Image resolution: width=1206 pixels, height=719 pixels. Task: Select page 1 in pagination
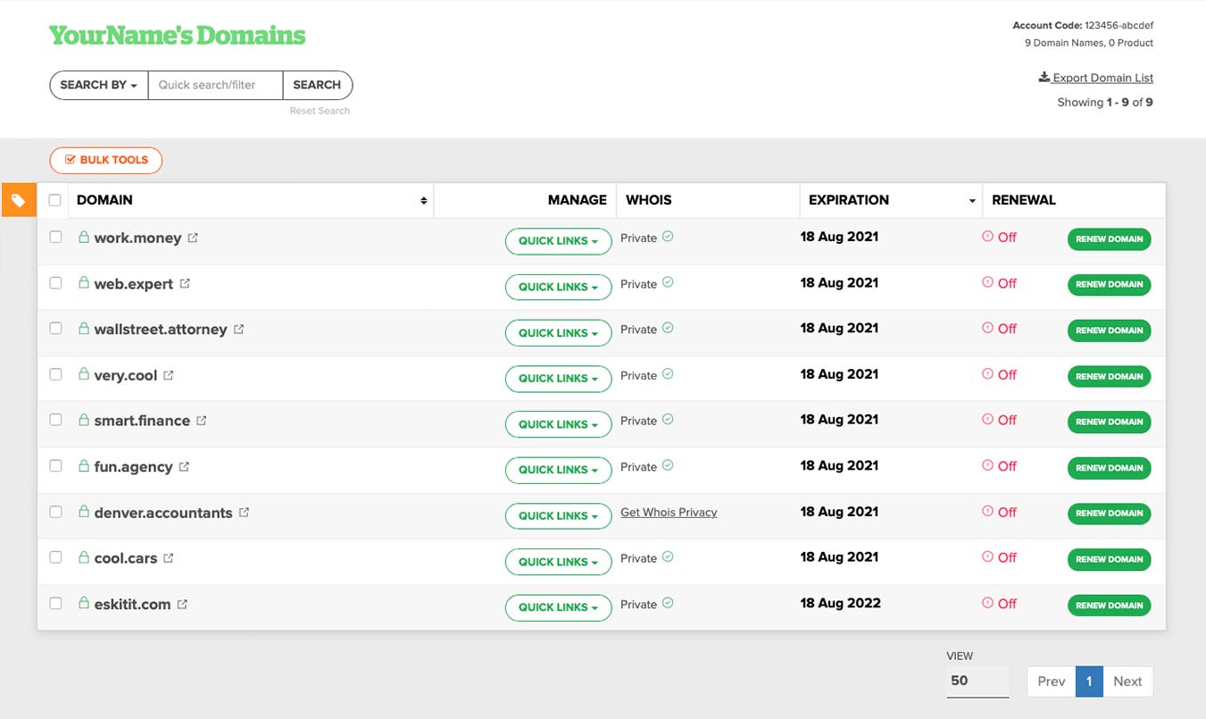coord(1089,681)
